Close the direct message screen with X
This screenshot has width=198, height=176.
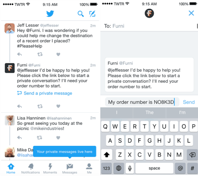pos(191,13)
